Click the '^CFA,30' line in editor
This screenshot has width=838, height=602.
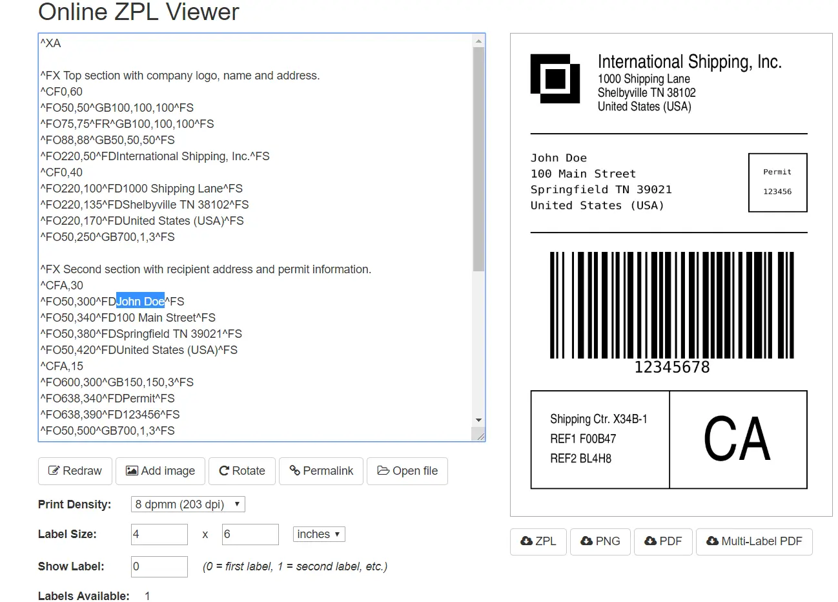click(x=61, y=285)
